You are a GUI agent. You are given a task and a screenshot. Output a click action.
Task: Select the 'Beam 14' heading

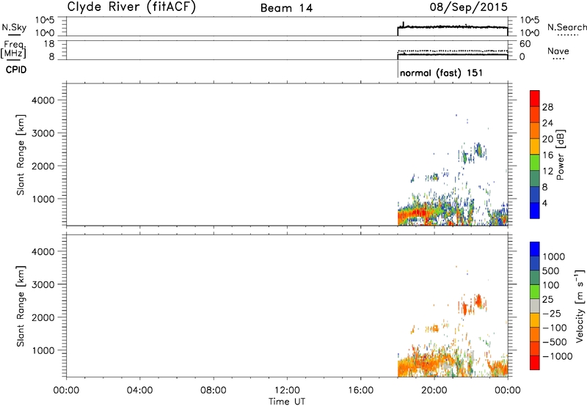click(x=286, y=8)
